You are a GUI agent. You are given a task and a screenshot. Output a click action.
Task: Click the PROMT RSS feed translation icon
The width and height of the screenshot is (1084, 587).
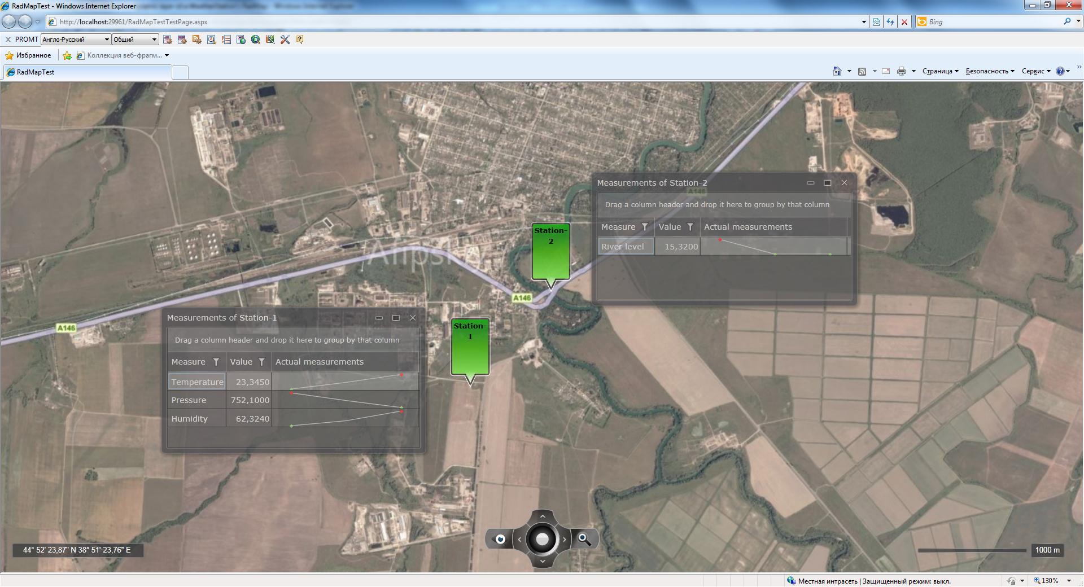(196, 40)
